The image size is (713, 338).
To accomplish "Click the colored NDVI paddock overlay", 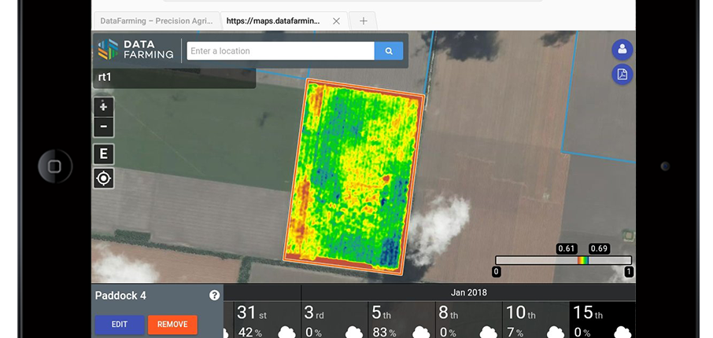I will [355, 177].
